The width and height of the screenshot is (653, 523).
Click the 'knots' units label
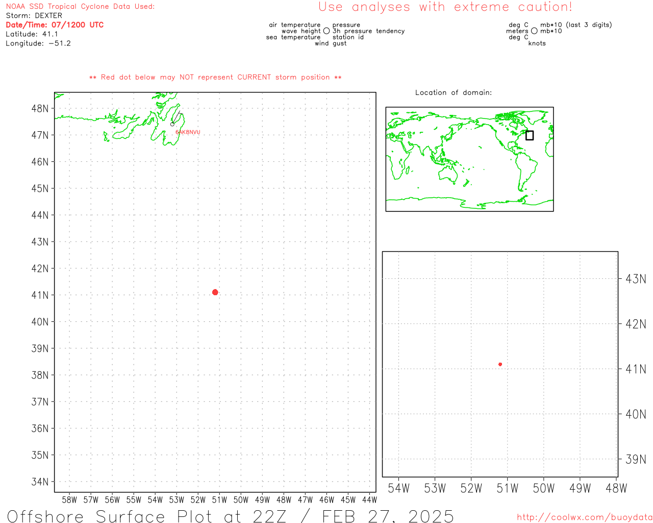pyautogui.click(x=537, y=43)
